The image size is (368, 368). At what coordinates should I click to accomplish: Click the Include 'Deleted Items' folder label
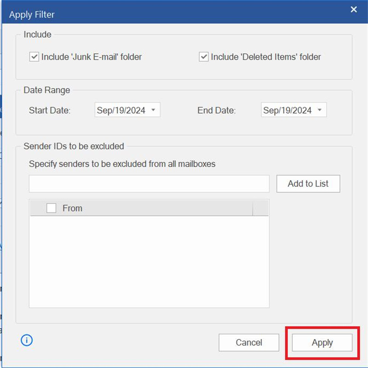[x=266, y=57]
